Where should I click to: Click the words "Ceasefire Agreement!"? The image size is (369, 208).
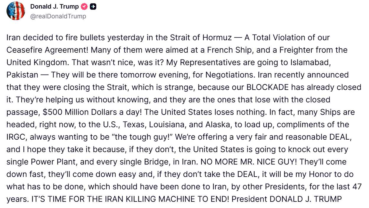click(47, 50)
